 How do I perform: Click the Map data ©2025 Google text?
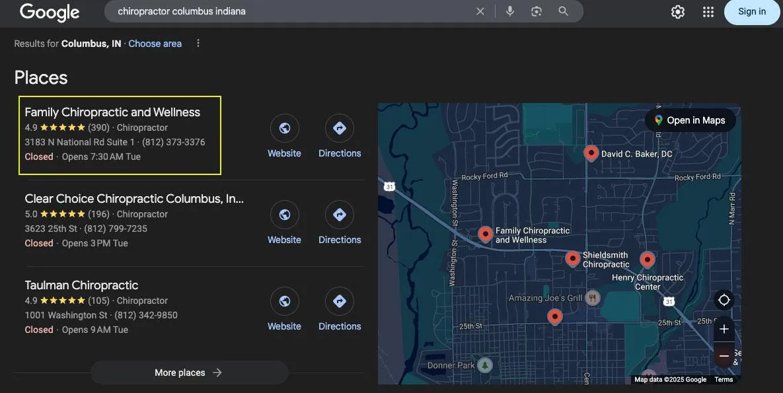click(670, 380)
